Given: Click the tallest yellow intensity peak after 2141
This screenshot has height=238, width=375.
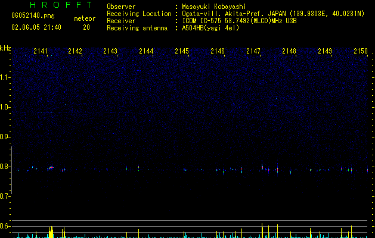Looking at the screenshot, I should point(51,232).
